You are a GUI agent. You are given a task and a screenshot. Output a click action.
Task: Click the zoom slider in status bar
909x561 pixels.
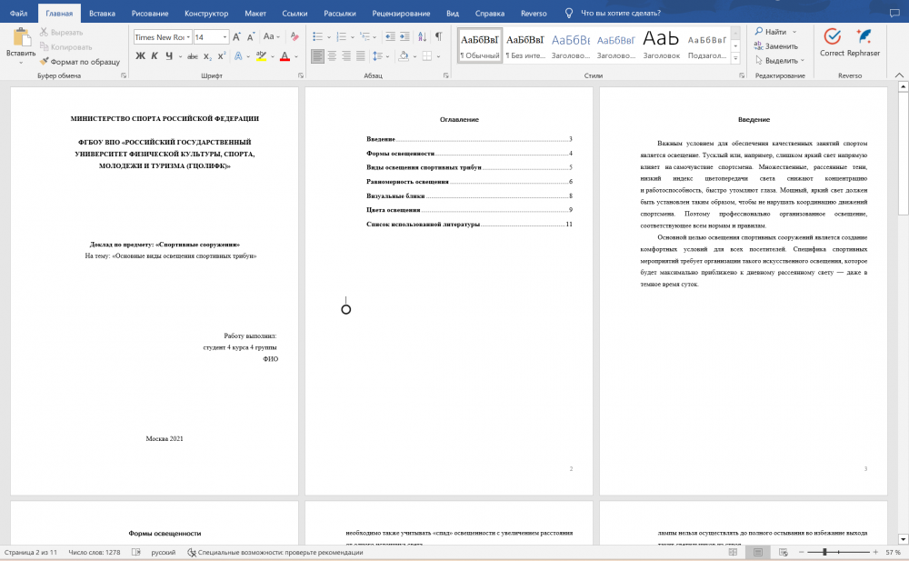[838, 552]
